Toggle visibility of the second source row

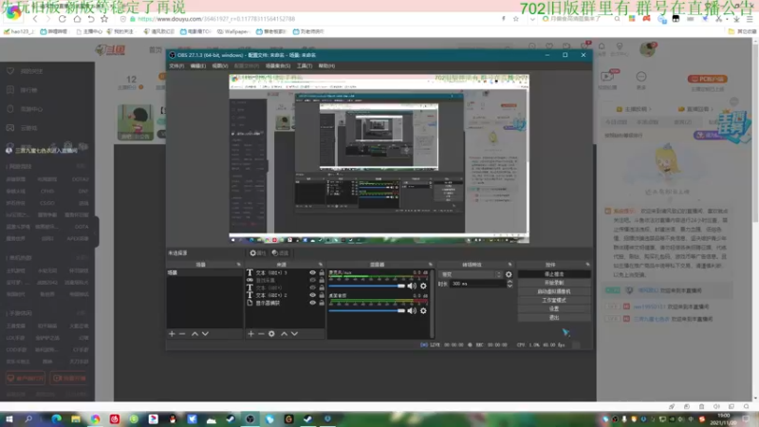point(313,280)
